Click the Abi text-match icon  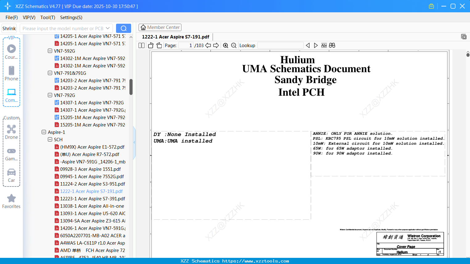324,46
